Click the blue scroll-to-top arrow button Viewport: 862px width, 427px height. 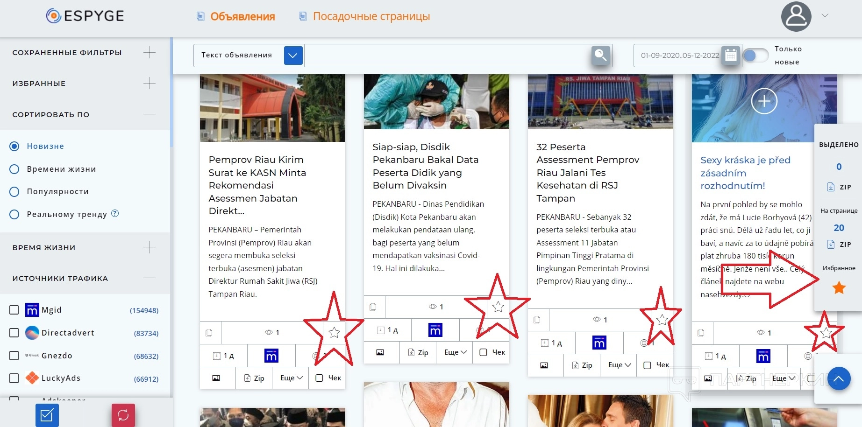click(x=839, y=378)
